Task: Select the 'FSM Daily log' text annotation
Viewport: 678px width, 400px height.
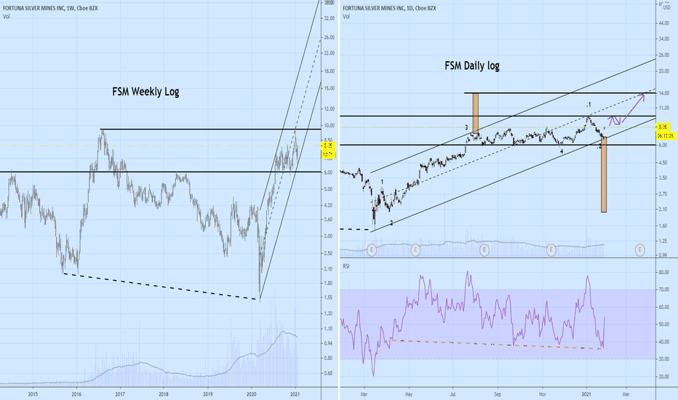Action: (472, 65)
